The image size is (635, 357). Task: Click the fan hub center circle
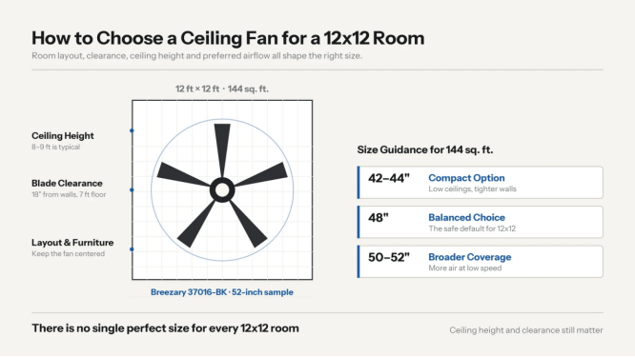(x=222, y=189)
